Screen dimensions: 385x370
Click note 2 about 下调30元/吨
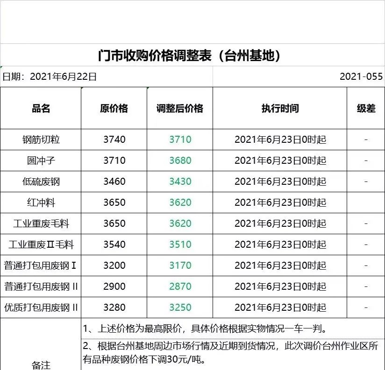click(230, 353)
